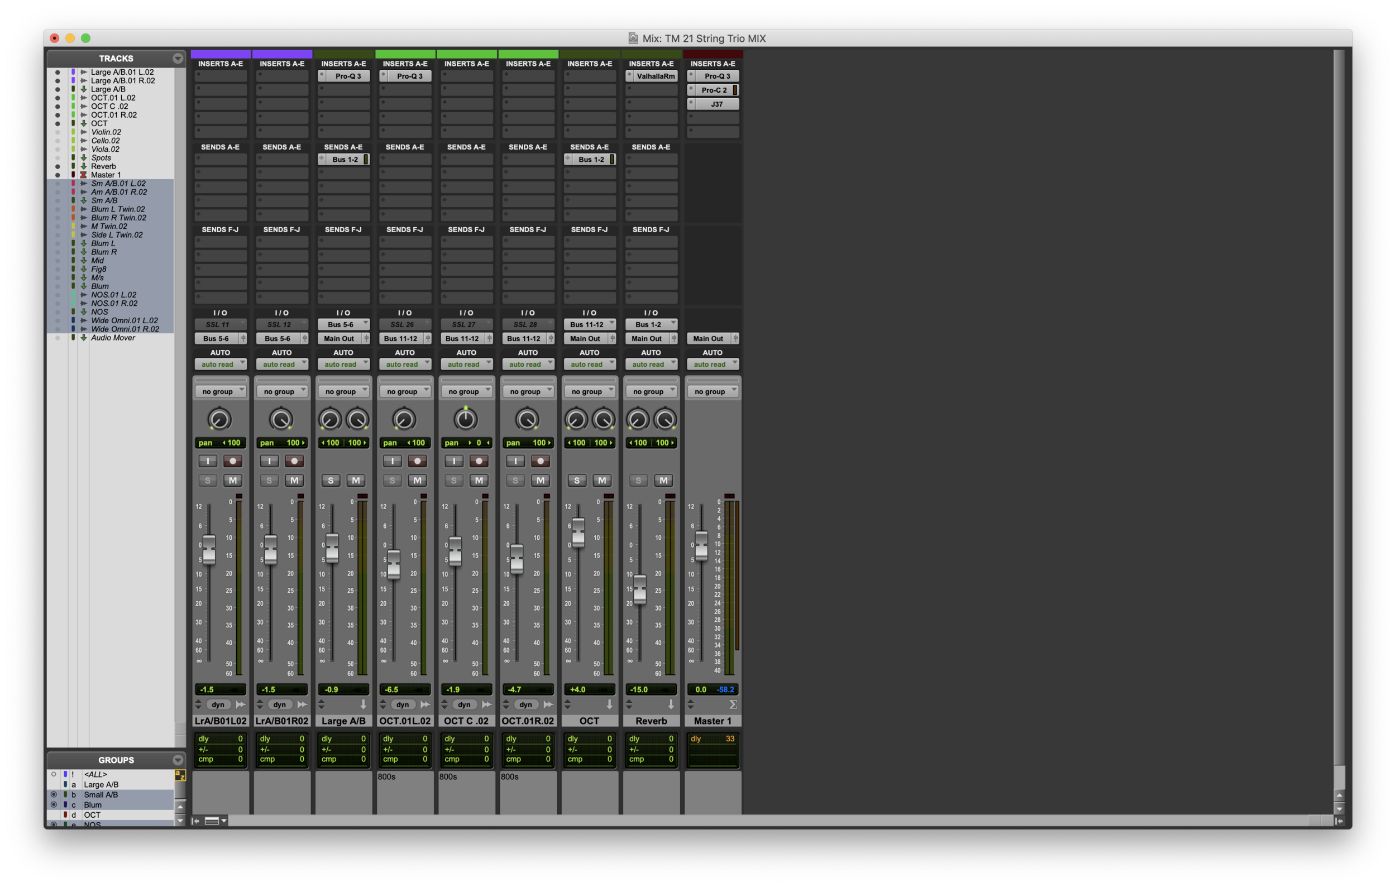Open the output window icon on Master 1

click(735, 339)
